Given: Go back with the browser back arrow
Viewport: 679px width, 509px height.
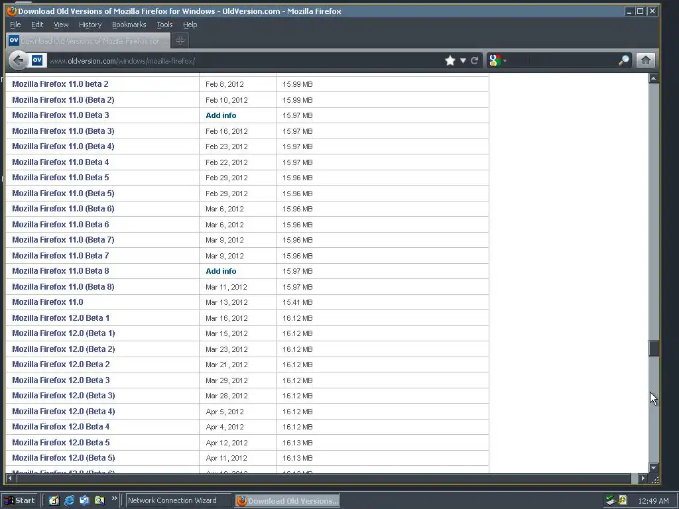Looking at the screenshot, I should [18, 60].
